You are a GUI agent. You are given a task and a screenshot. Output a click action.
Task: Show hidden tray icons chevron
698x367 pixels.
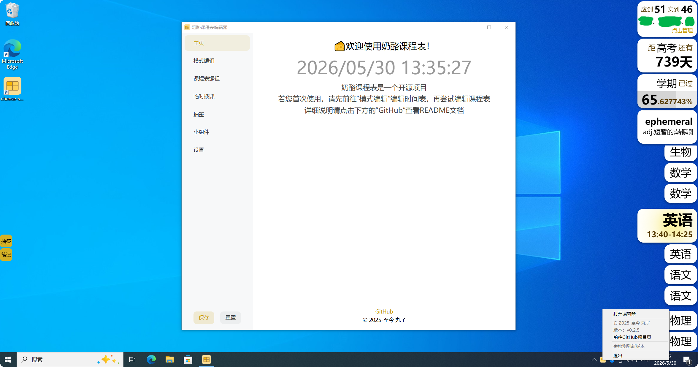[594, 360]
